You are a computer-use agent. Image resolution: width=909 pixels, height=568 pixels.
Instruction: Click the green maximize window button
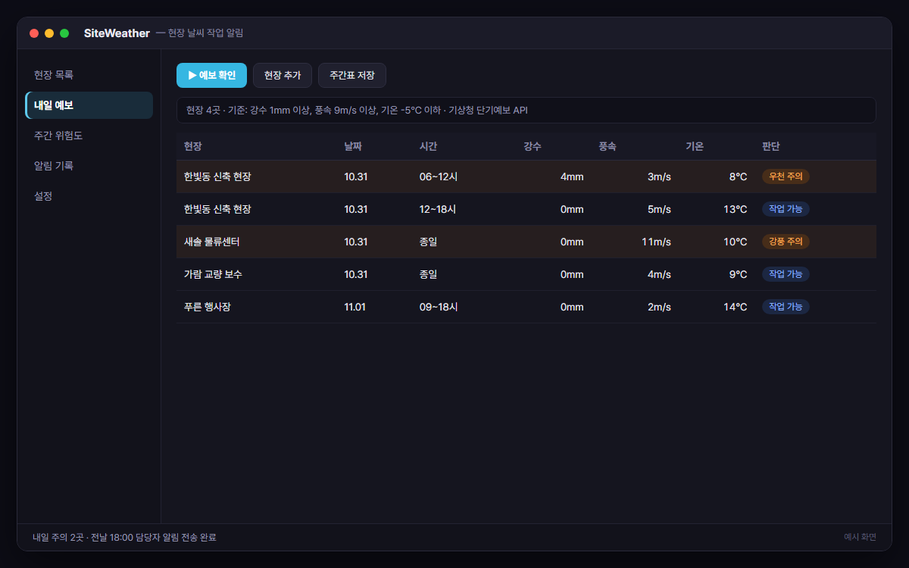[x=64, y=33]
